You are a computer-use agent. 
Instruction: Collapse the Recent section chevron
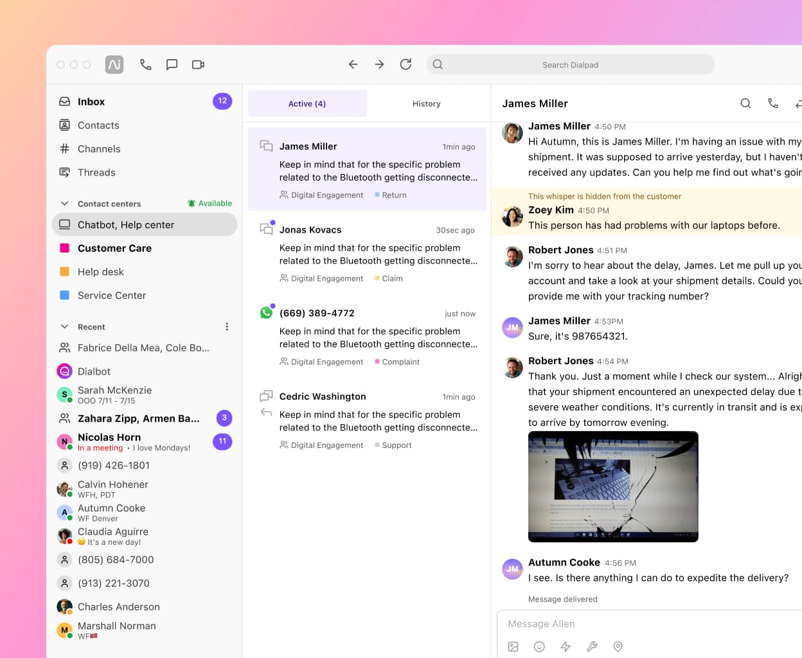coord(64,326)
